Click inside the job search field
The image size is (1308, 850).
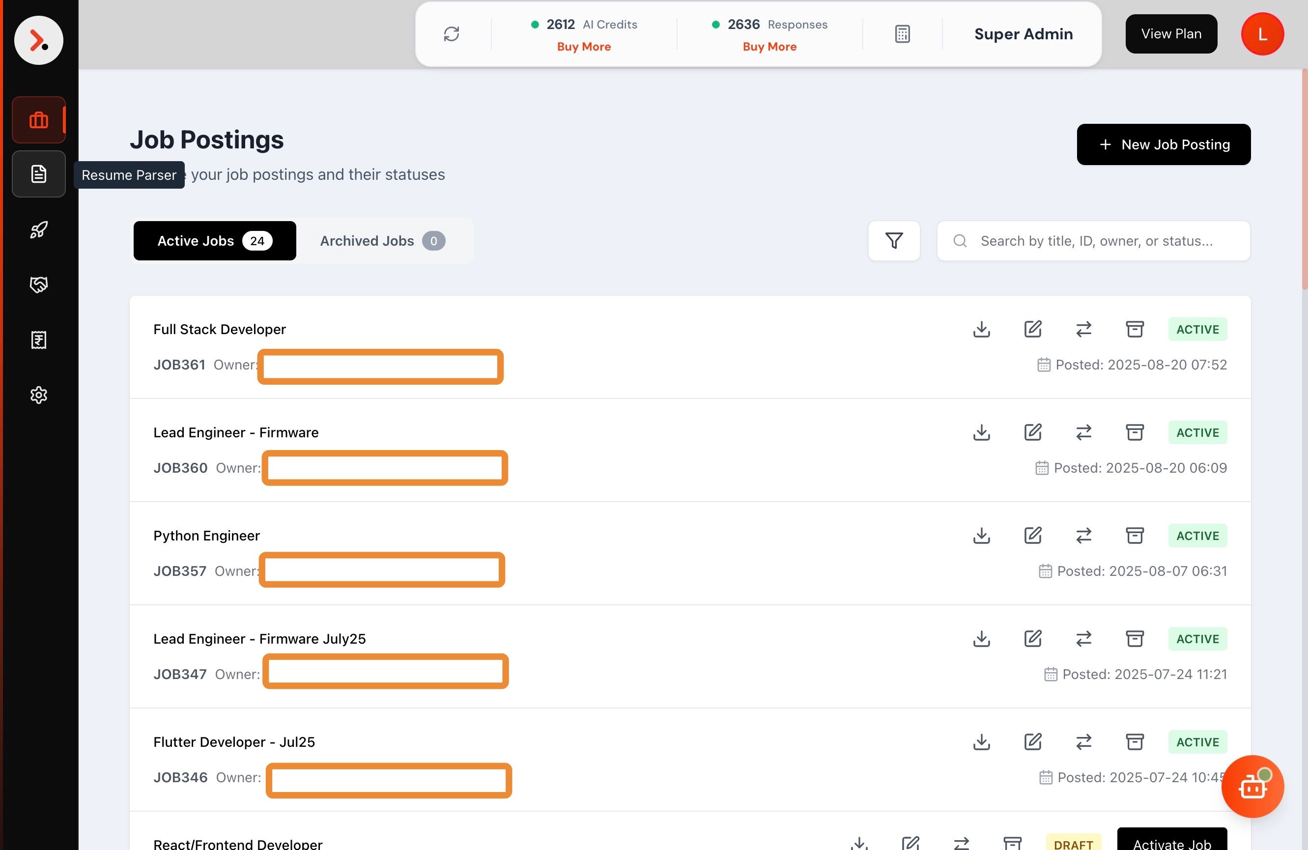pyautogui.click(x=1094, y=241)
